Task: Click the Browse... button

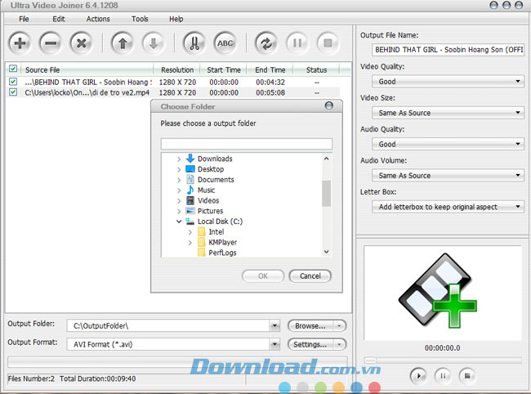Action: pos(310,326)
